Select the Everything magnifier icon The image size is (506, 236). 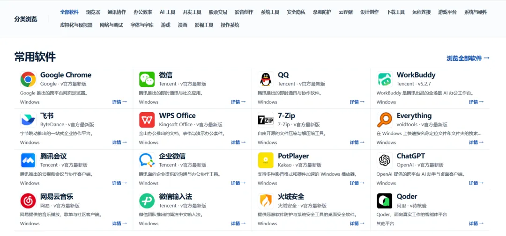pos(385,120)
